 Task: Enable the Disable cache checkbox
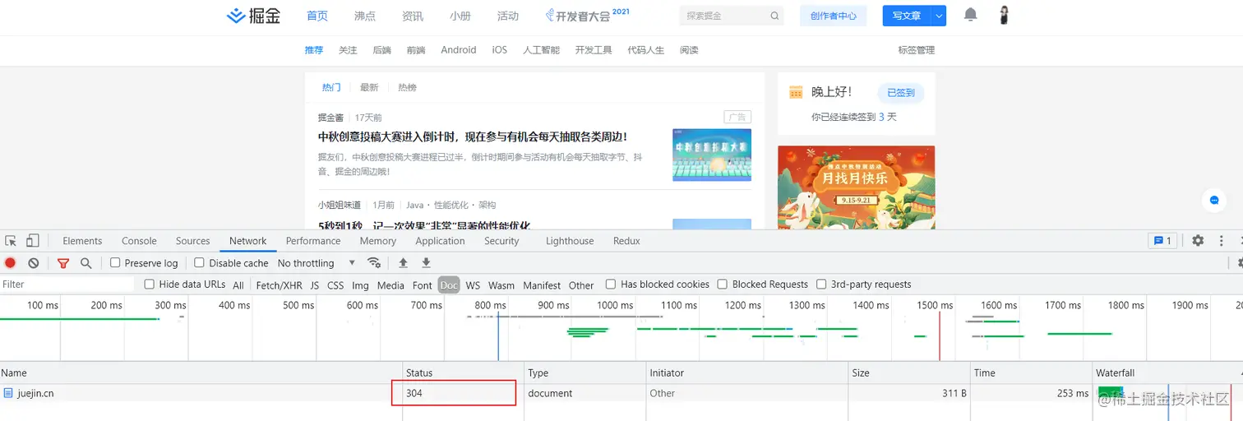[x=199, y=263]
